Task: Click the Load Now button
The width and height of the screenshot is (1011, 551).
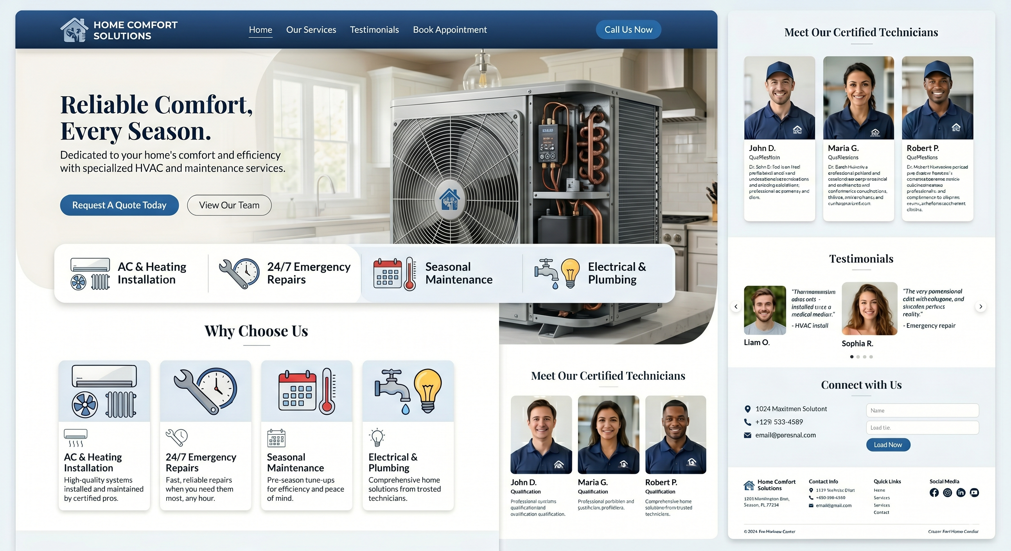Action: (888, 445)
